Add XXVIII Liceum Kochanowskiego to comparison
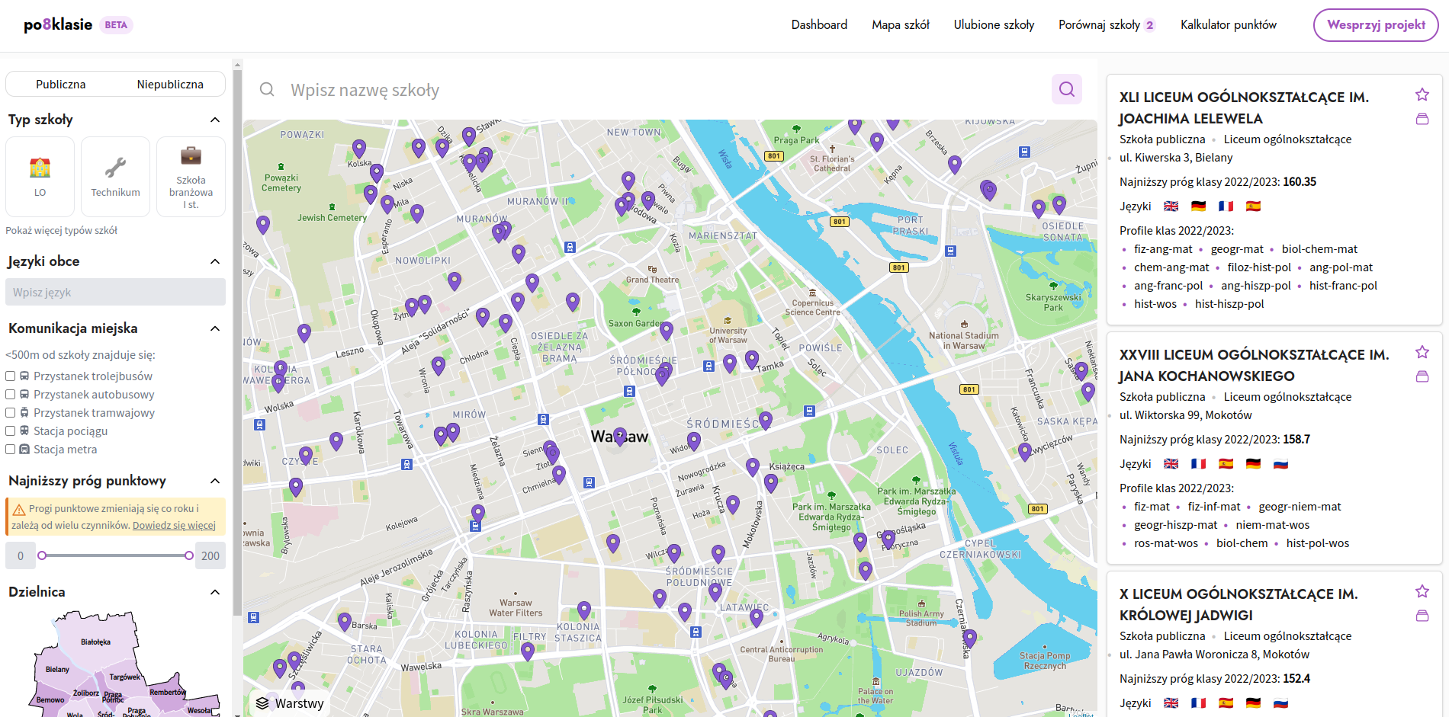 1422,376
